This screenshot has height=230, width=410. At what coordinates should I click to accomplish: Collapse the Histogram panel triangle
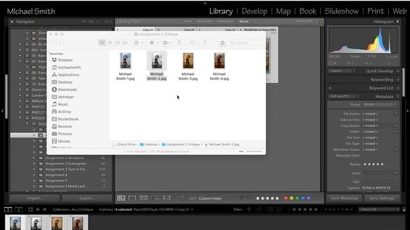click(397, 22)
